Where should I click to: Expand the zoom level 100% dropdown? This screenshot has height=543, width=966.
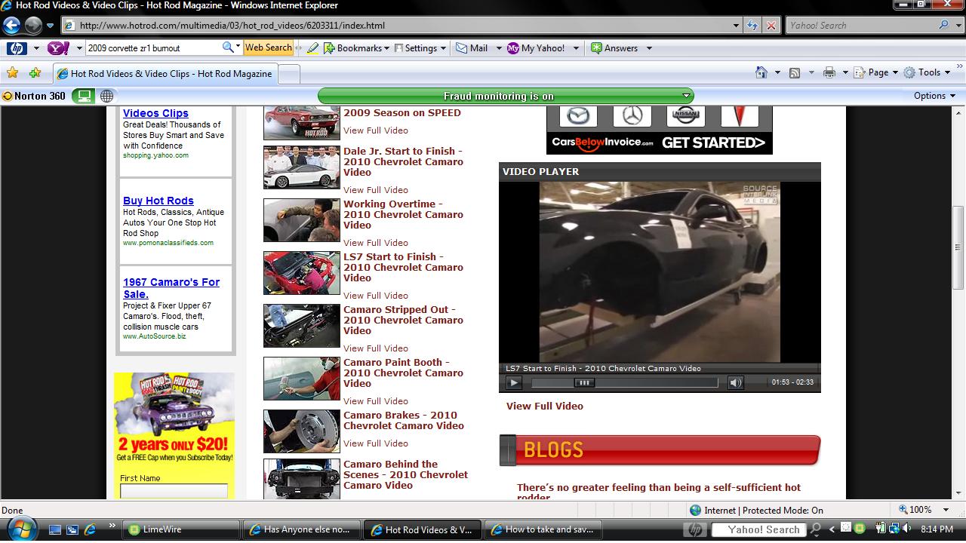point(946,510)
